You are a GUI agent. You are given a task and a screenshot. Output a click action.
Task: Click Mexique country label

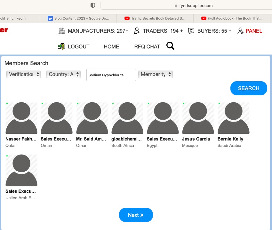[190, 146]
